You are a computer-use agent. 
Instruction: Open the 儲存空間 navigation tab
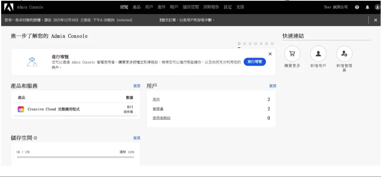[191, 7]
